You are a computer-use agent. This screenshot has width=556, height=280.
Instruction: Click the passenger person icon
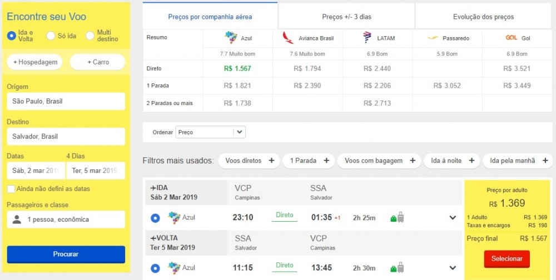[17, 219]
